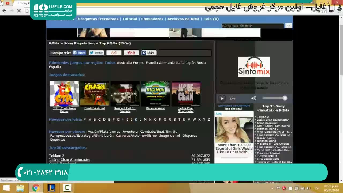The width and height of the screenshot is (343, 193).
Task: Open Pepsiman (Japan) in Top 25 list
Action: pyautogui.click(x=268, y=153)
